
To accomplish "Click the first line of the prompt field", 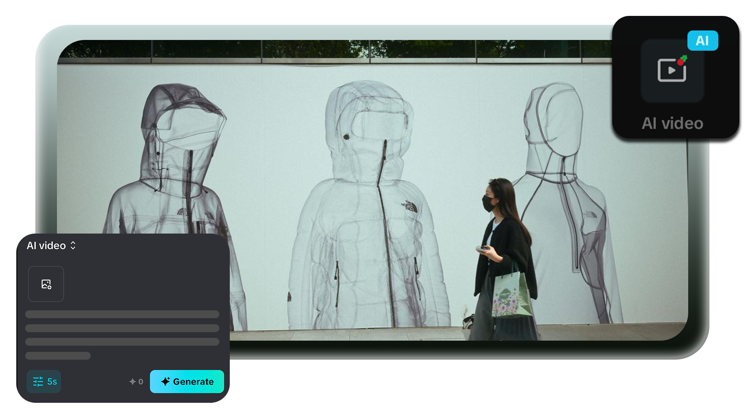I will (x=122, y=314).
